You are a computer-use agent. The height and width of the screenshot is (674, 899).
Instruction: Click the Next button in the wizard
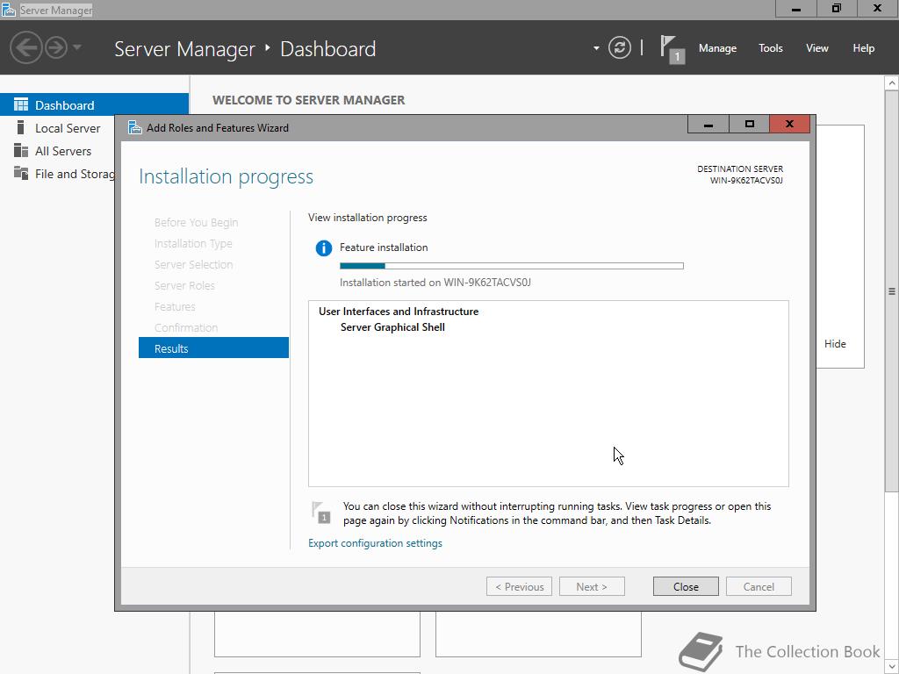[592, 586]
